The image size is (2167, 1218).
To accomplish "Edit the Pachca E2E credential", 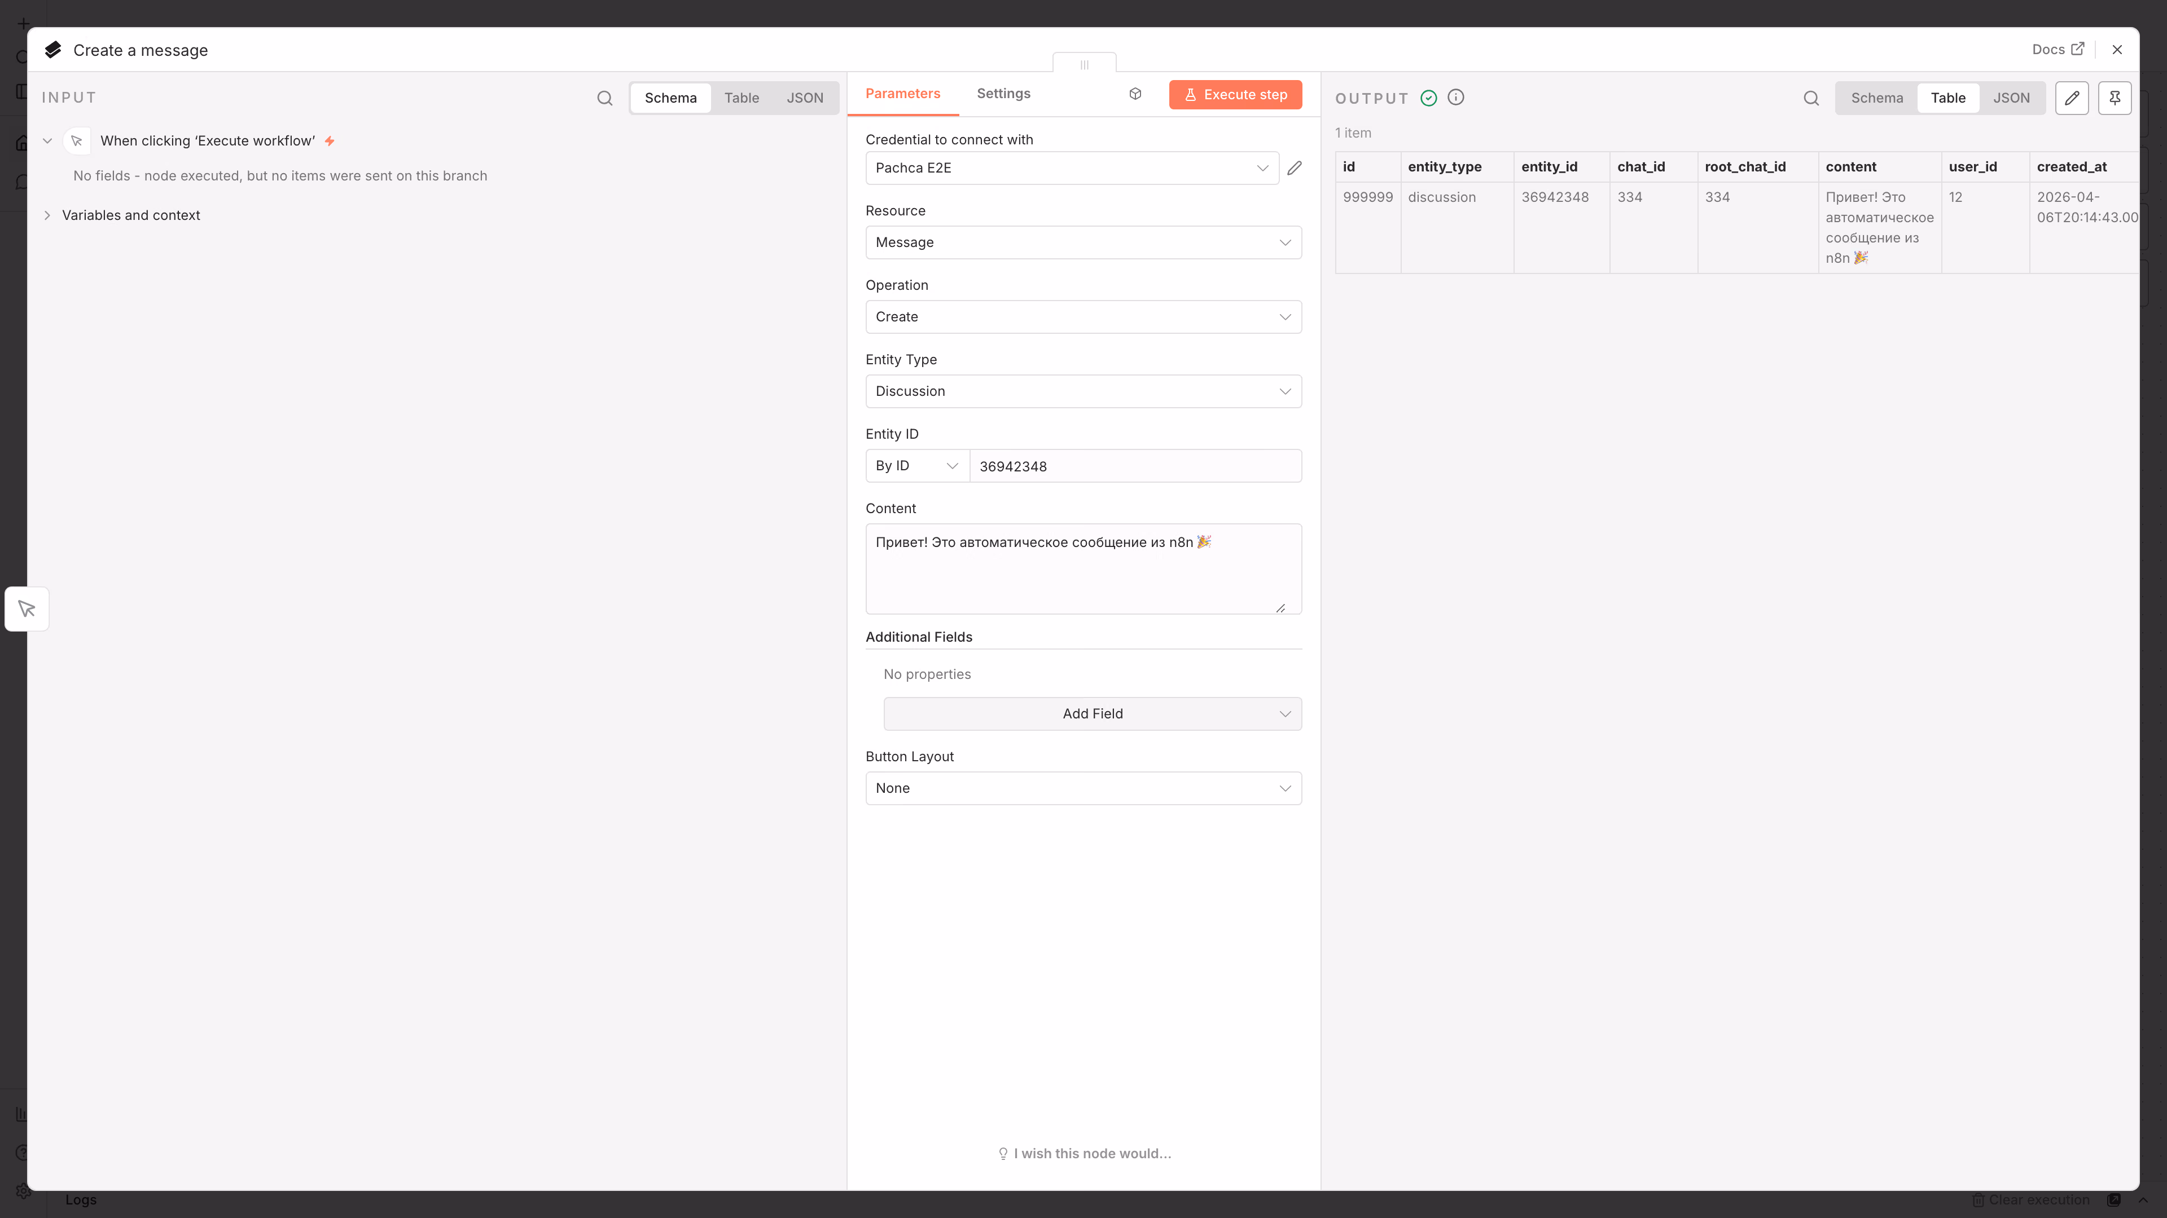I will [1294, 168].
